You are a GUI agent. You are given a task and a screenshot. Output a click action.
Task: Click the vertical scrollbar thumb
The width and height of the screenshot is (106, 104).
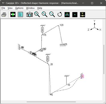tap(104, 59)
